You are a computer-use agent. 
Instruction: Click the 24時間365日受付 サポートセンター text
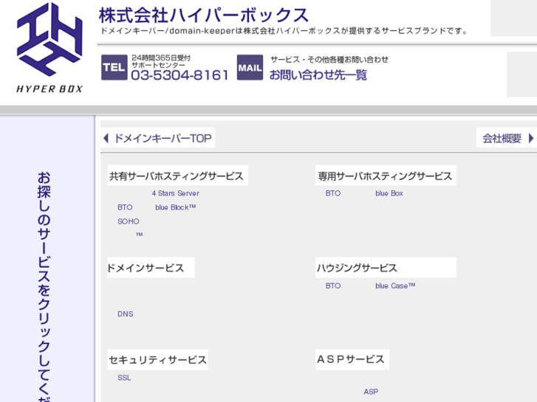pos(161,61)
